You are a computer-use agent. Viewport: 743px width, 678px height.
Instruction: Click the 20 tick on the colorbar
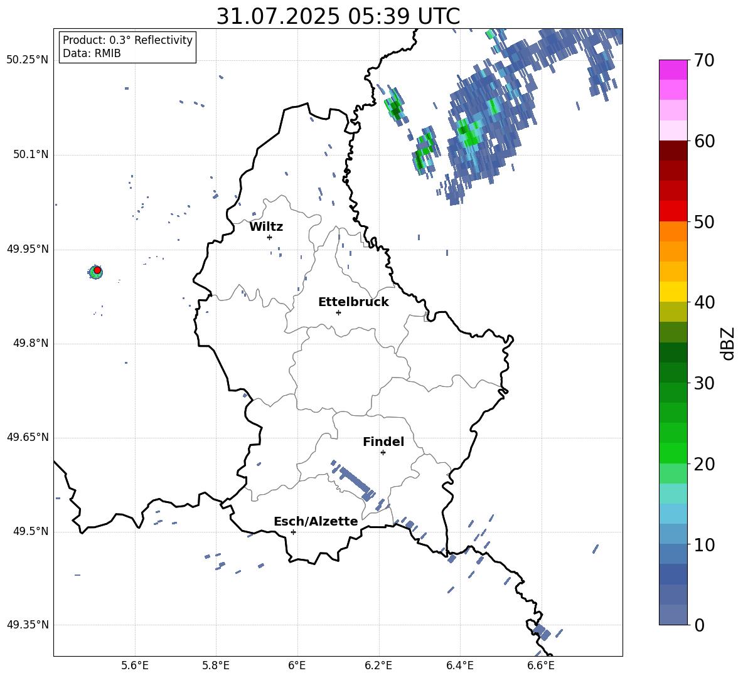[x=704, y=464]
